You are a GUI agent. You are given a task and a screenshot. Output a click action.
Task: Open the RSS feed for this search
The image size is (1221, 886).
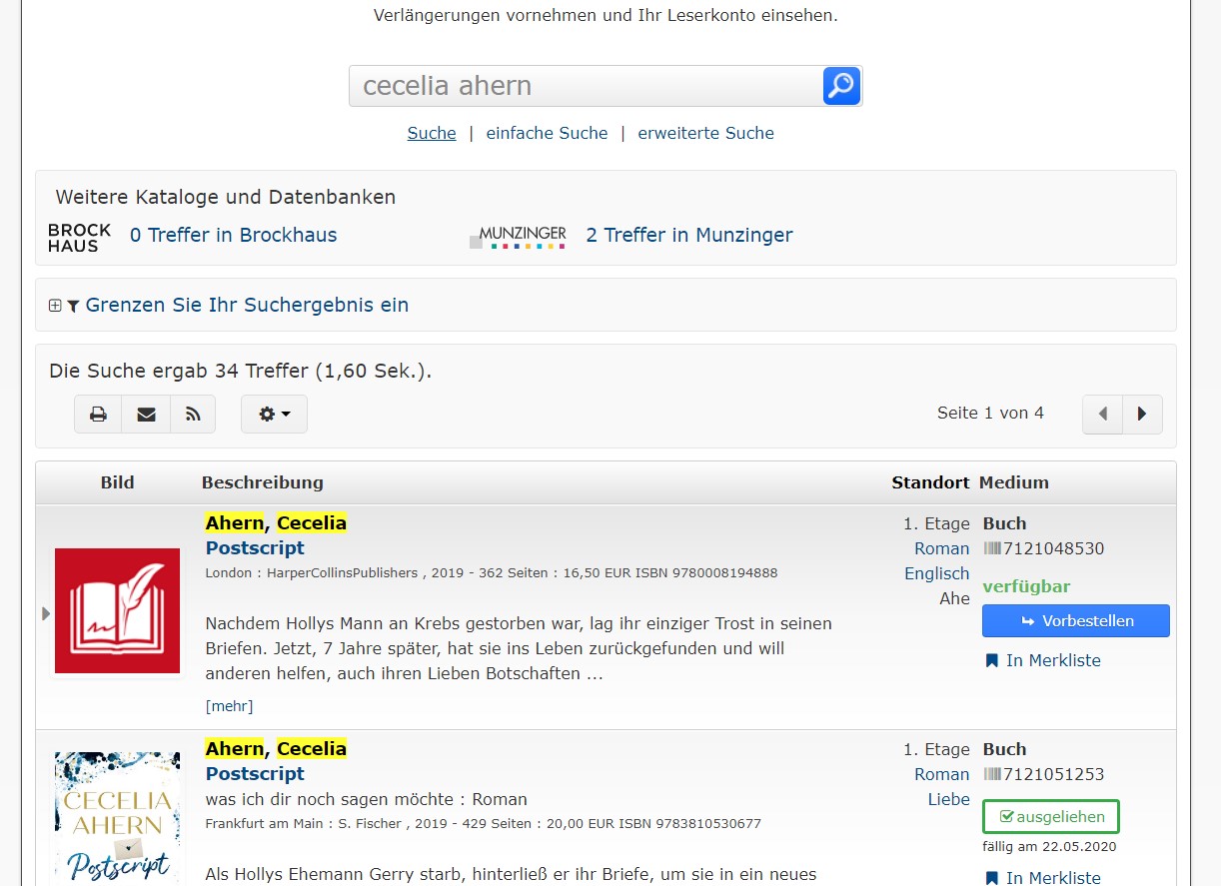pyautogui.click(x=193, y=415)
